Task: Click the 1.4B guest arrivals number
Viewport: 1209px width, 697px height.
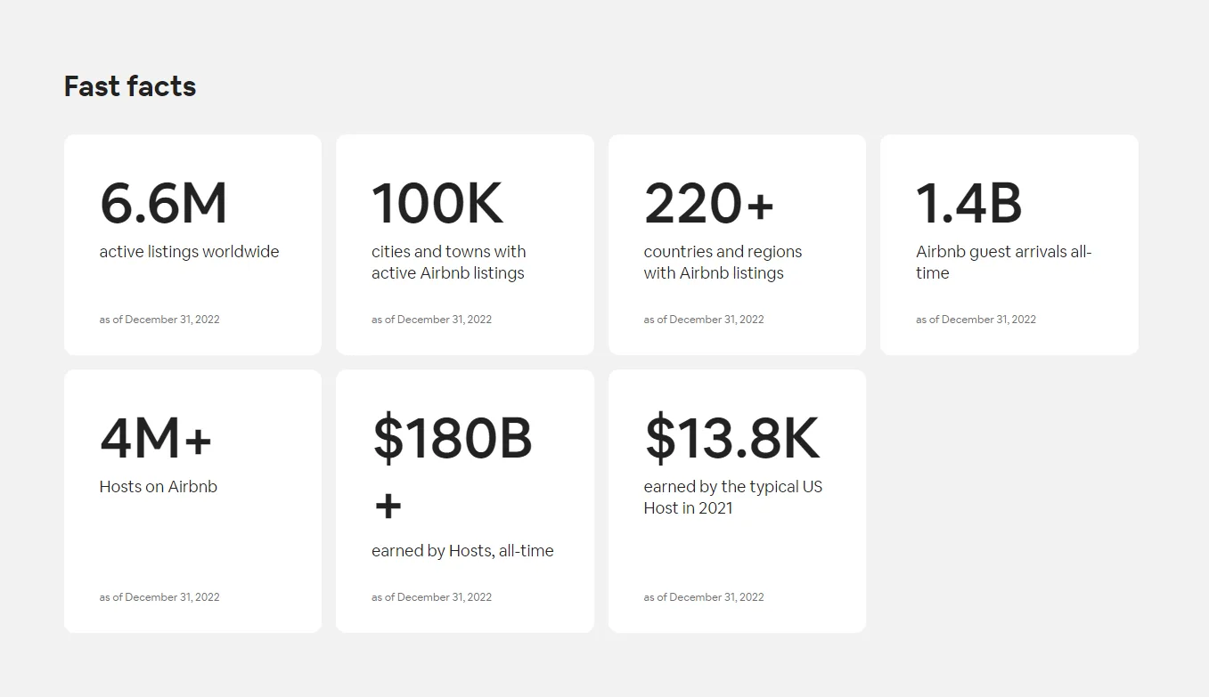Action: click(x=969, y=204)
